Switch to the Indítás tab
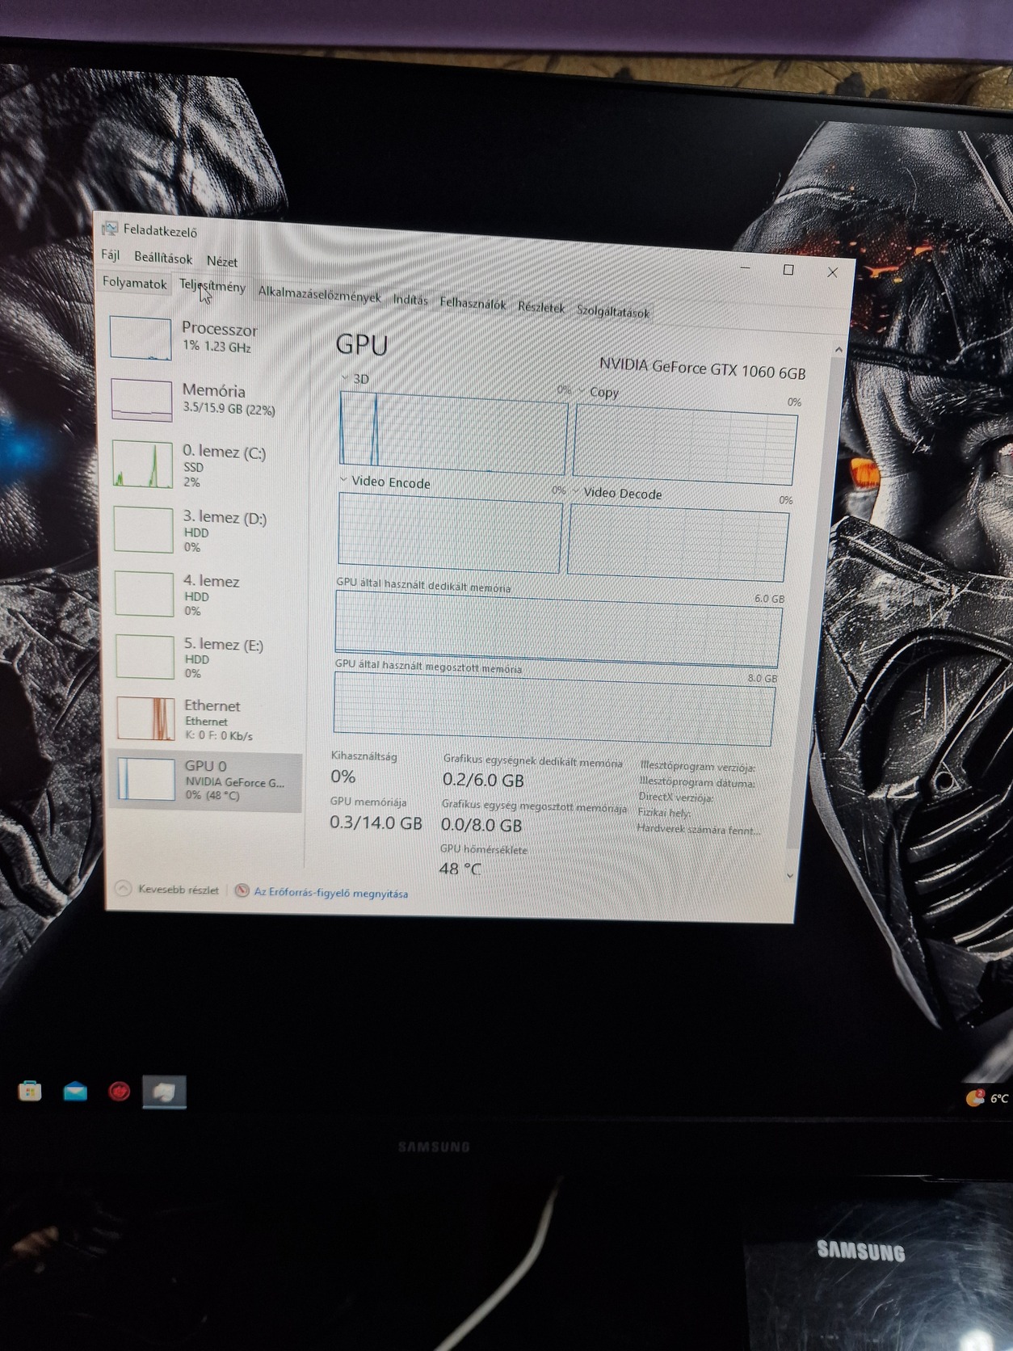This screenshot has height=1351, width=1013. click(x=410, y=300)
